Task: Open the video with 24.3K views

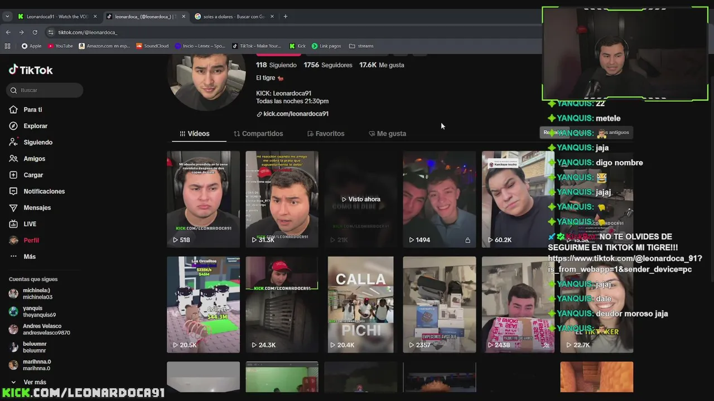Action: (x=282, y=305)
